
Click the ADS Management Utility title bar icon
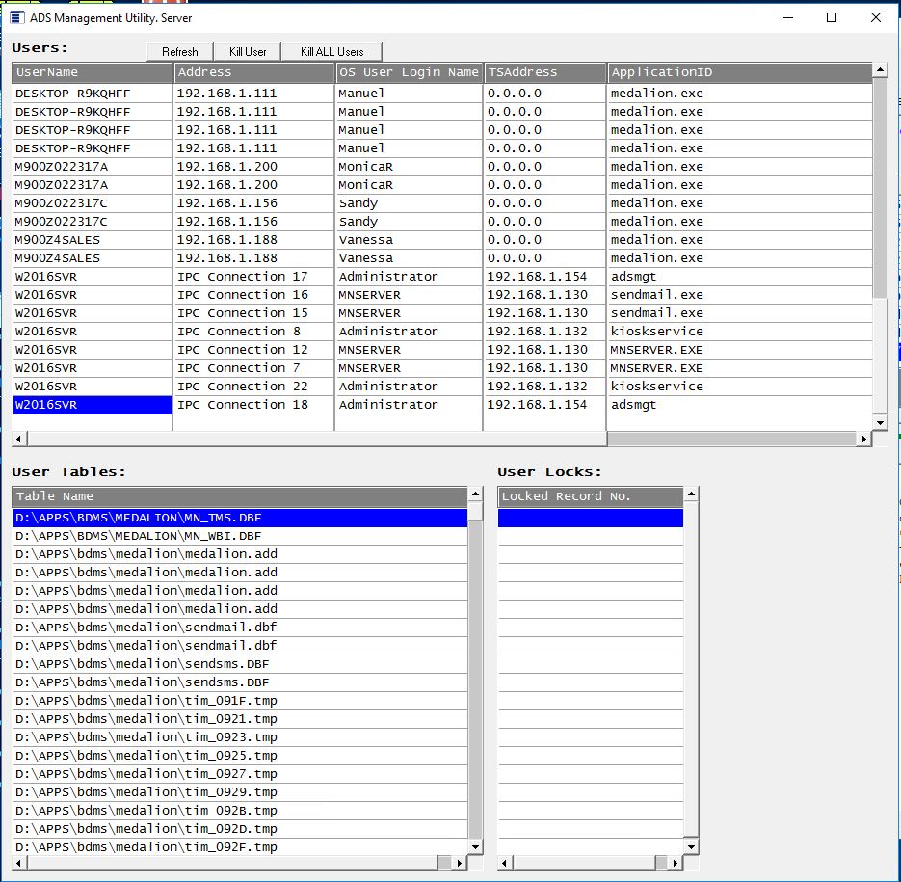pos(16,17)
